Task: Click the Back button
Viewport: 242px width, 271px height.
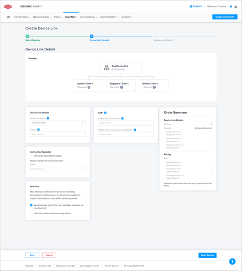Action: (32, 255)
